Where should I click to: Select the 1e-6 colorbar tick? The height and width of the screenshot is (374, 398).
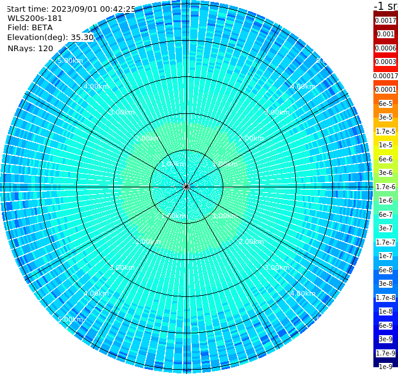coord(386,200)
